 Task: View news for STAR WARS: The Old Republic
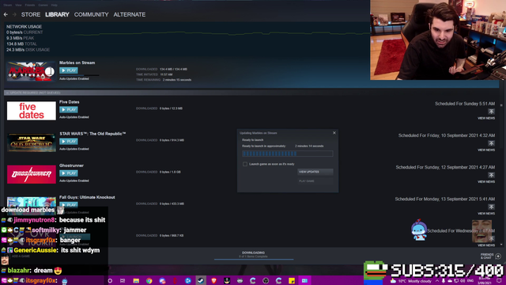click(486, 150)
